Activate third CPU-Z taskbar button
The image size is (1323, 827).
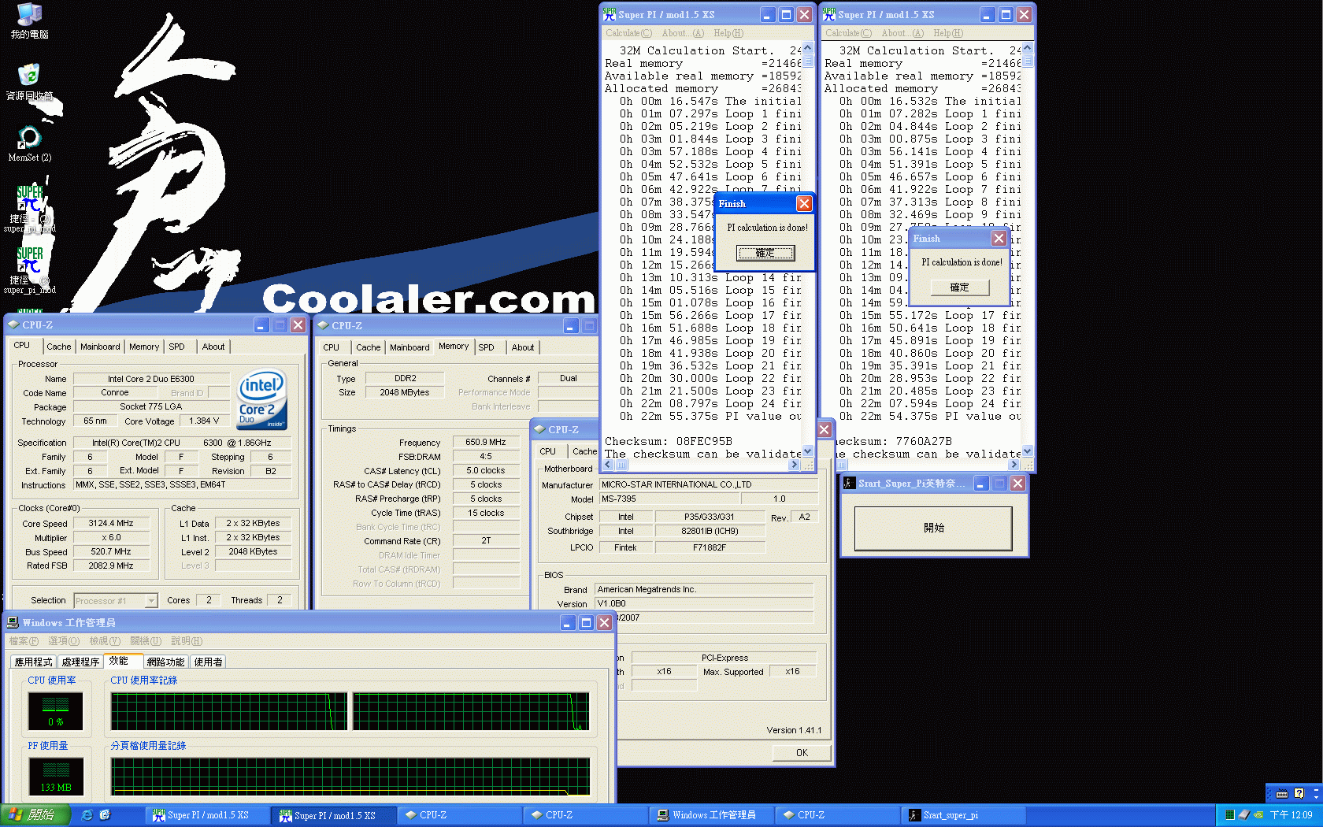pyautogui.click(x=837, y=815)
